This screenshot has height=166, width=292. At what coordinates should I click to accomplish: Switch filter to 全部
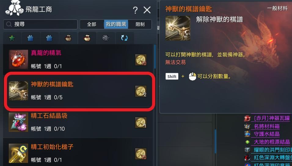coord(92,24)
